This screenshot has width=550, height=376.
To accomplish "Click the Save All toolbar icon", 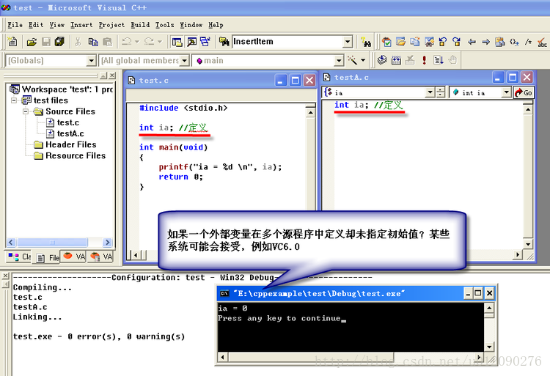I will click(x=59, y=42).
